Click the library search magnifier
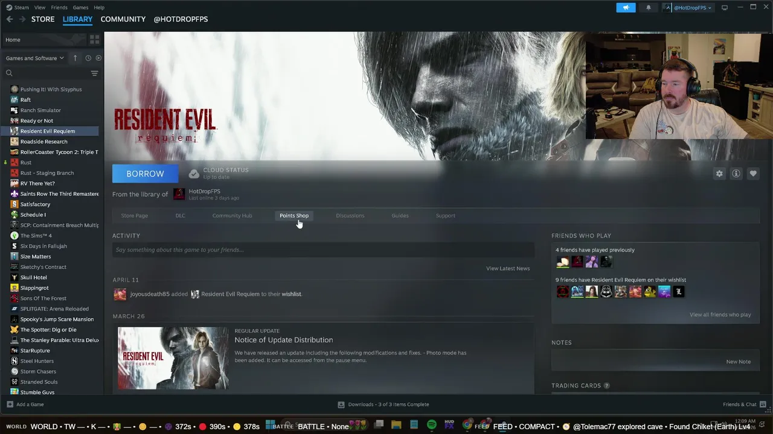The image size is (773, 434). click(9, 73)
